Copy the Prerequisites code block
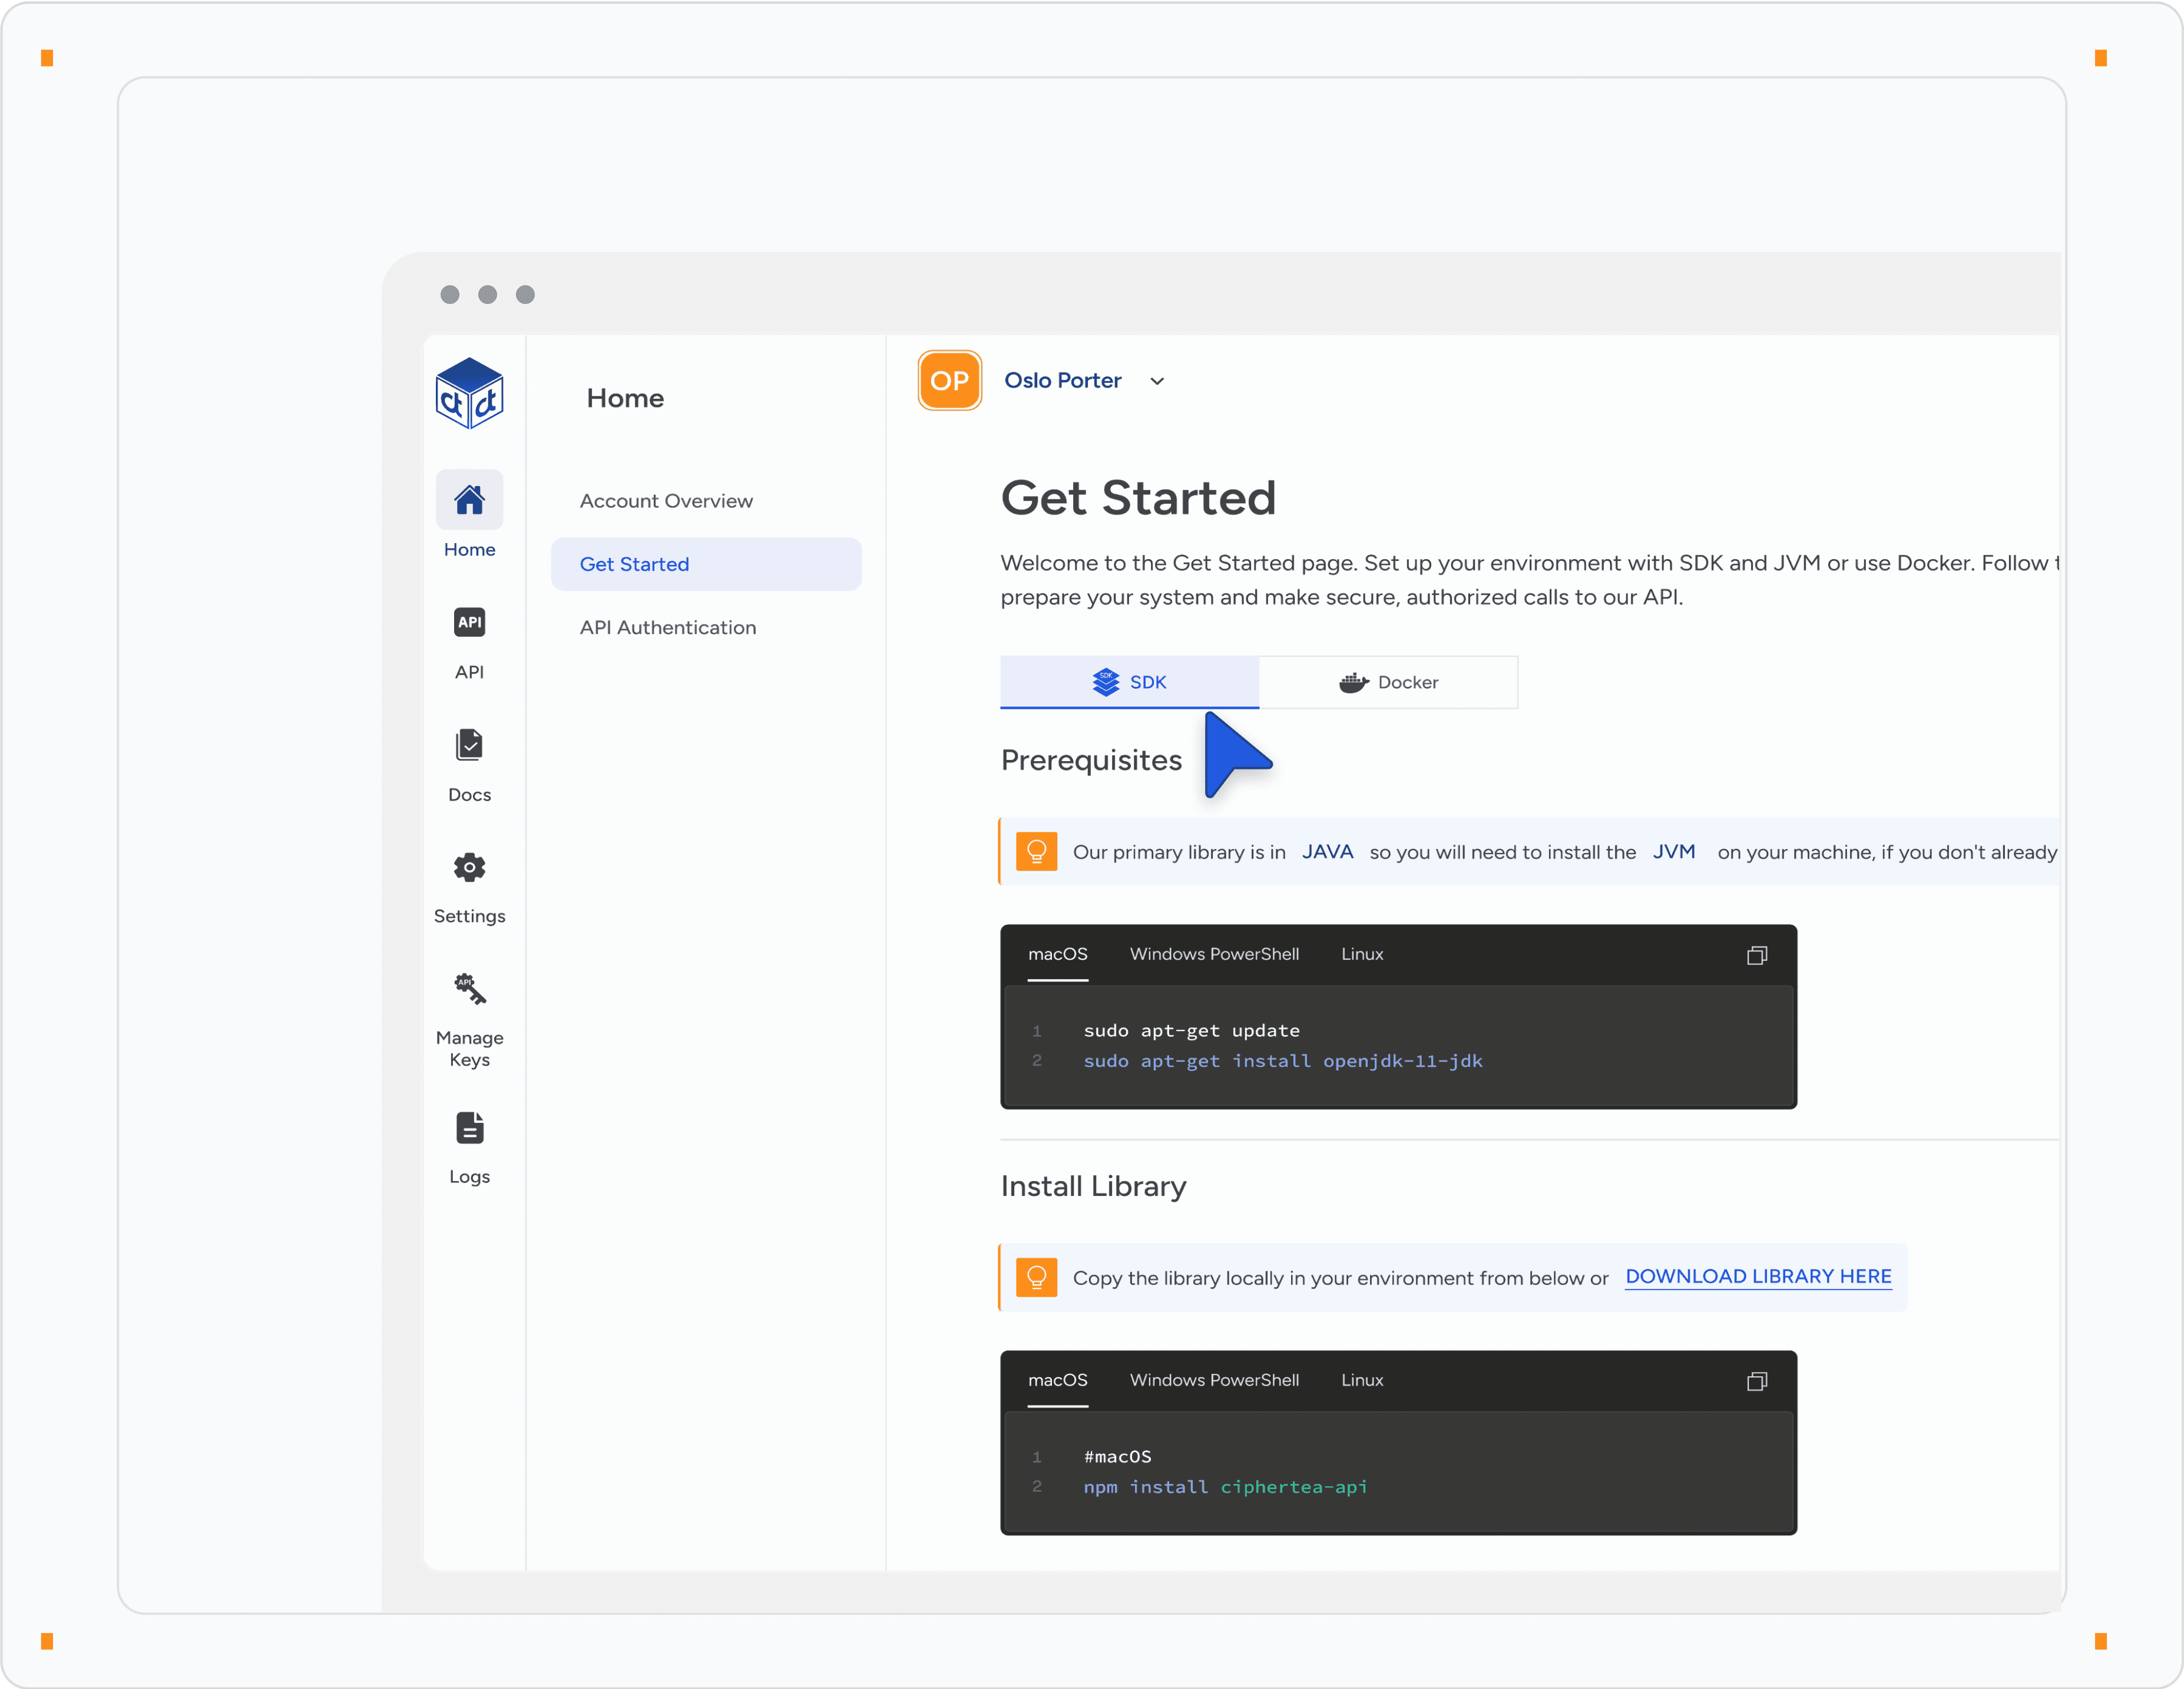Screen dimensions: 2184x1689 pos(1757,955)
